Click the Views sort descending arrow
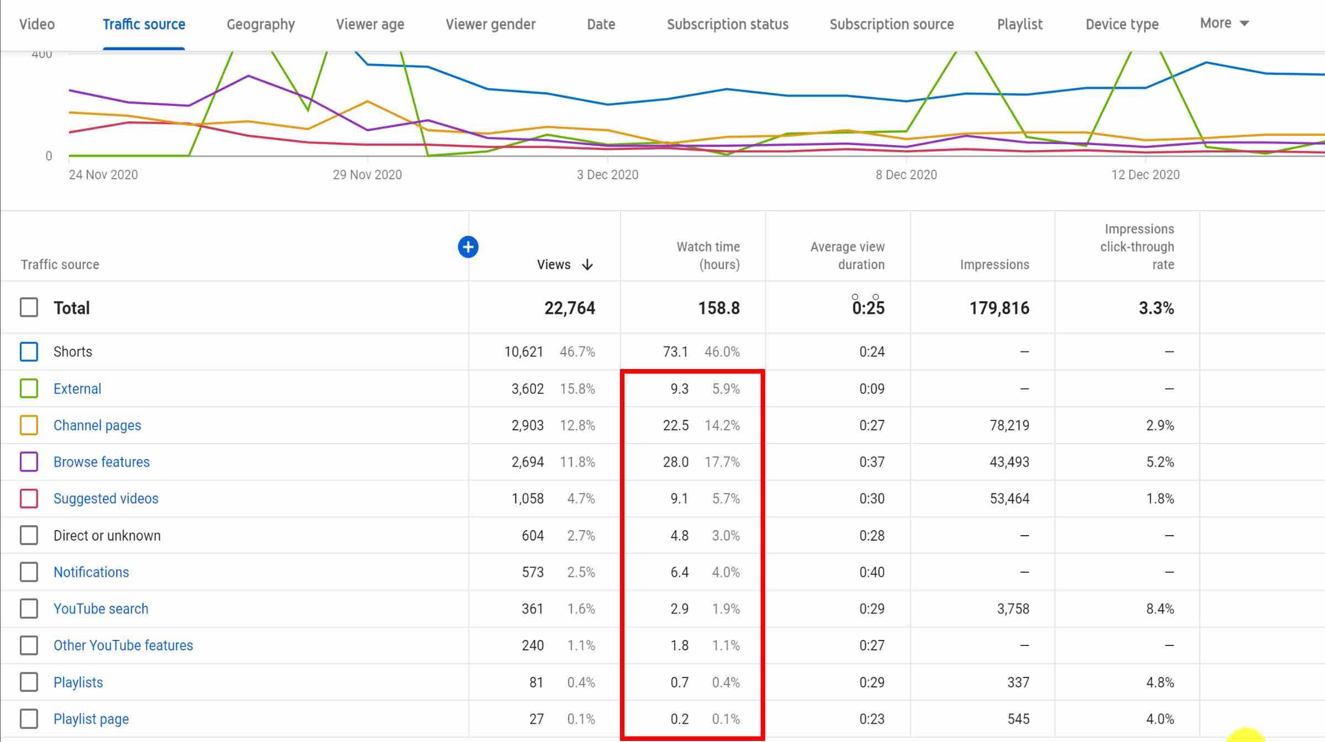This screenshot has width=1325, height=742. tap(587, 265)
